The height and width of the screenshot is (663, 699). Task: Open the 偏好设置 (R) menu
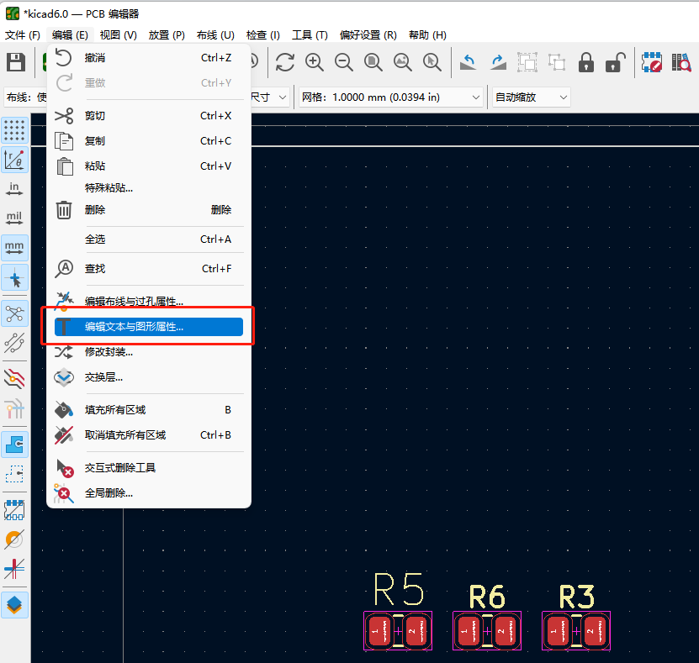tap(368, 34)
